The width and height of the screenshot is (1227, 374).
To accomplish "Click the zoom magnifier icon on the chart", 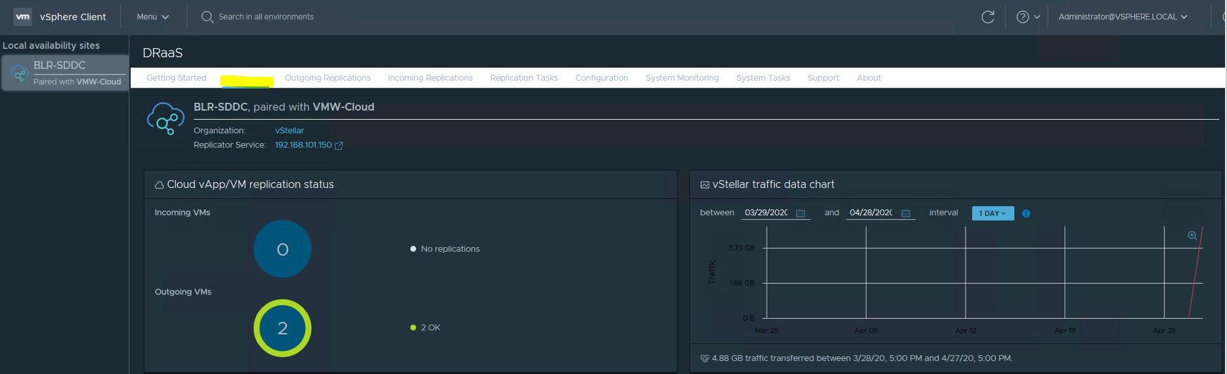I will (1193, 235).
